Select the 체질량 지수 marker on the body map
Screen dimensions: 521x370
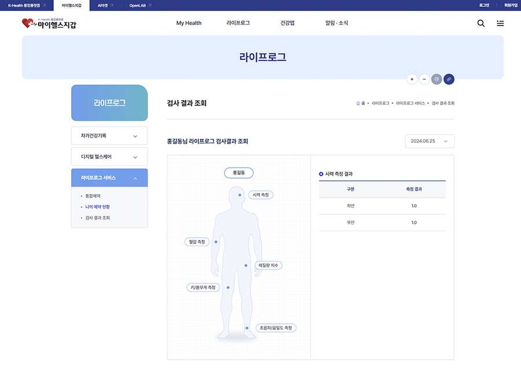(268, 265)
